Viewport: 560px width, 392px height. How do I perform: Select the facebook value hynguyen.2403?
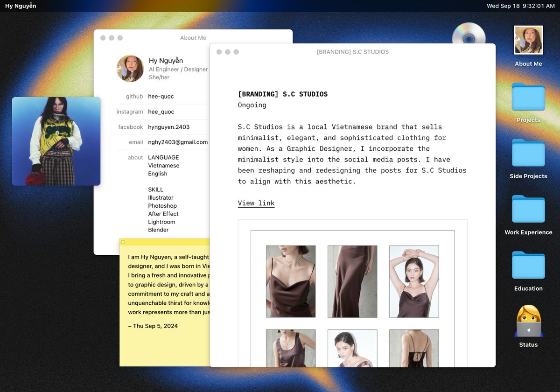pos(169,127)
